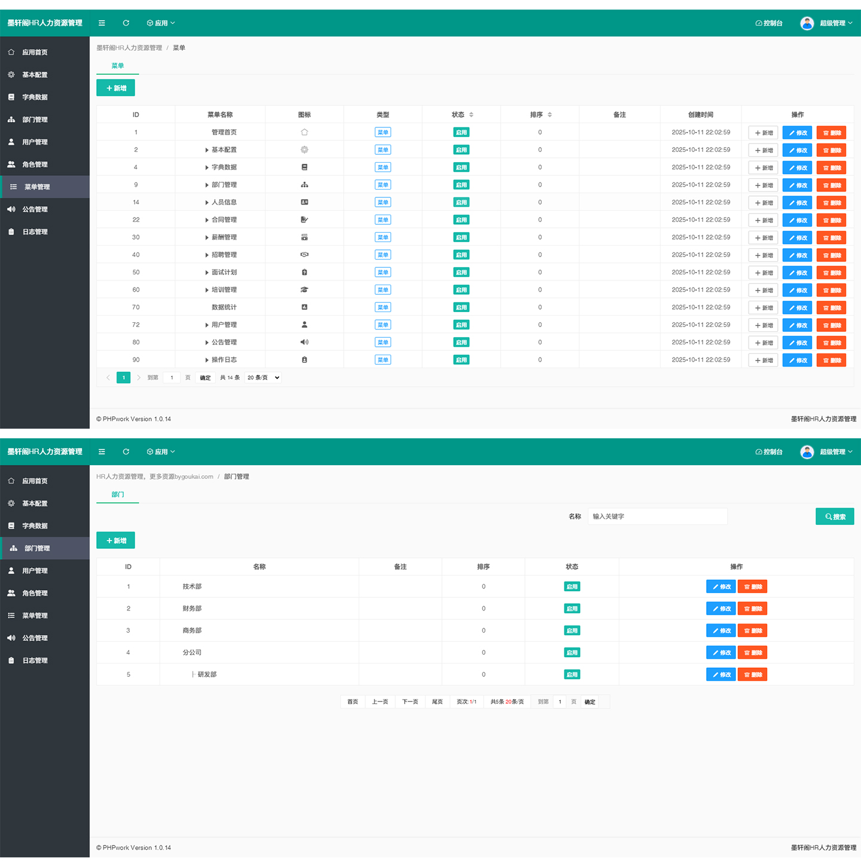Image resolution: width=861 pixels, height=861 pixels.
Task: Click the gear icon in 基本配置 table row
Action: (304, 149)
